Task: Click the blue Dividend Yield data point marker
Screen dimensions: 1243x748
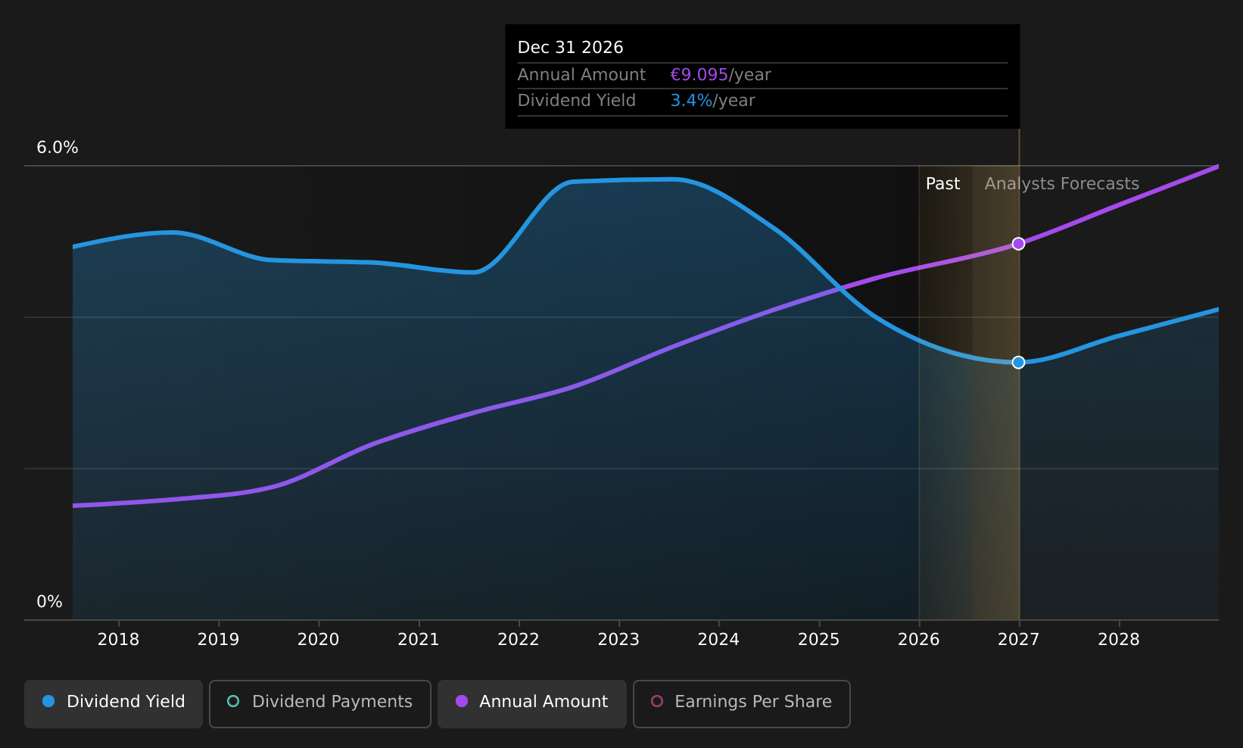Action: (1018, 363)
